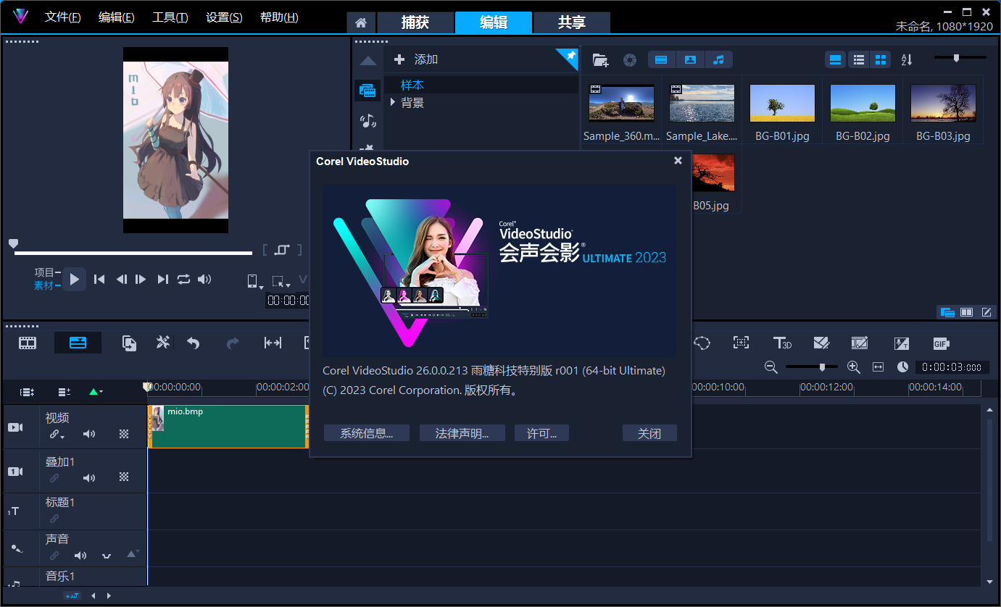
Task: Zoom in the timeline
Action: pyautogui.click(x=854, y=367)
